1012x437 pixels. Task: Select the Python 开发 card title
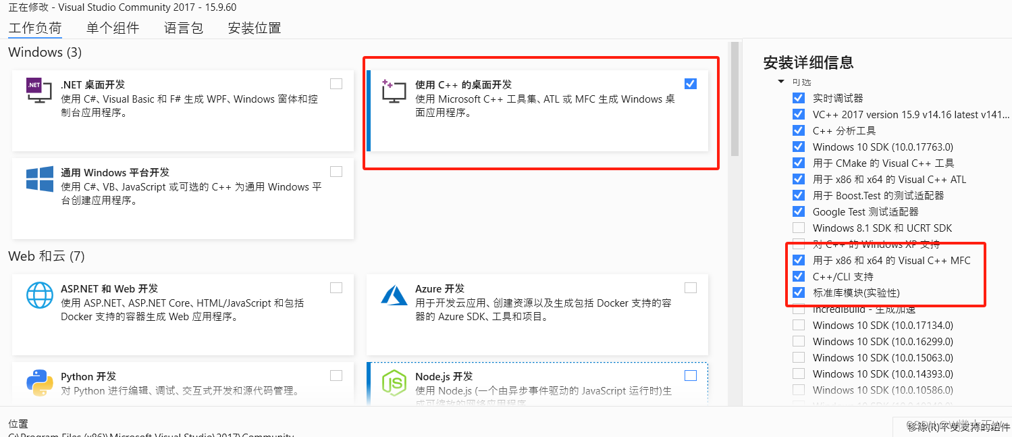click(x=88, y=376)
